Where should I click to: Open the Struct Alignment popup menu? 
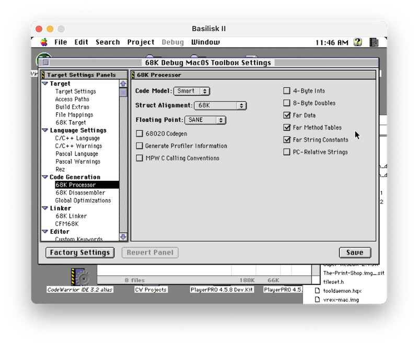(x=220, y=106)
